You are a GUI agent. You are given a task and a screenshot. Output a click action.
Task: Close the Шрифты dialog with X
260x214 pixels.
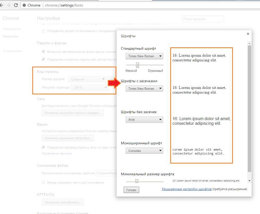(x=248, y=34)
